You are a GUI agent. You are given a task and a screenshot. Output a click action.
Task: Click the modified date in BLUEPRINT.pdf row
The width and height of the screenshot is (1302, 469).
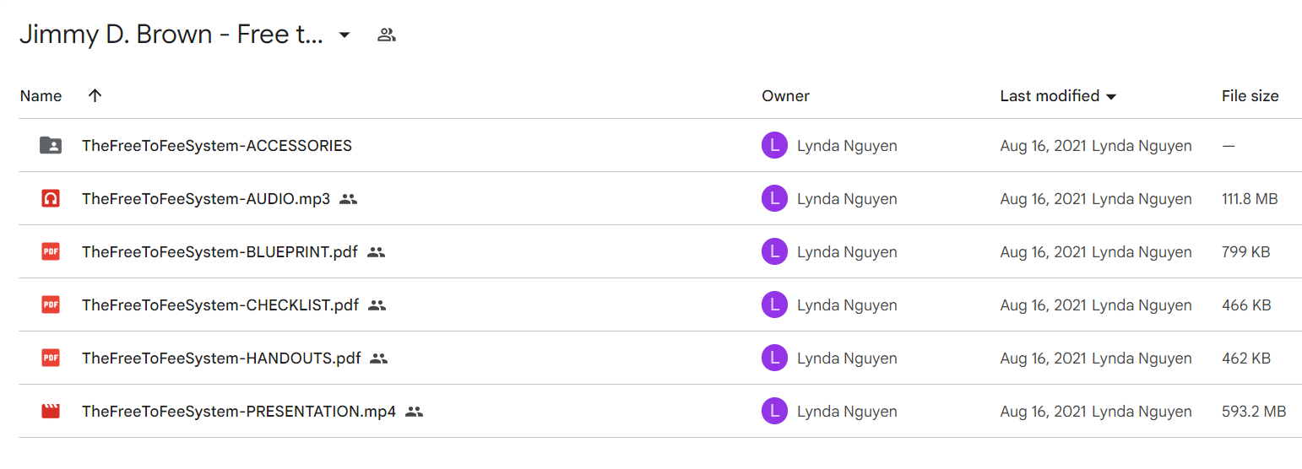click(x=1044, y=252)
